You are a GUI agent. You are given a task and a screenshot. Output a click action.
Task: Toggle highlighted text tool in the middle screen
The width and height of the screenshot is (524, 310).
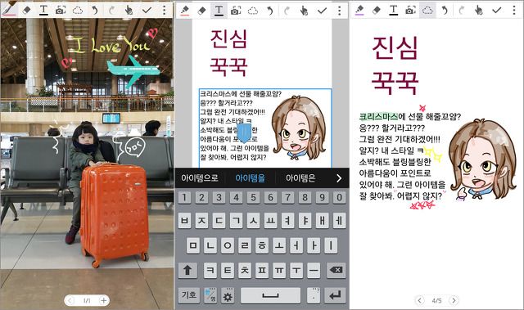(219, 11)
